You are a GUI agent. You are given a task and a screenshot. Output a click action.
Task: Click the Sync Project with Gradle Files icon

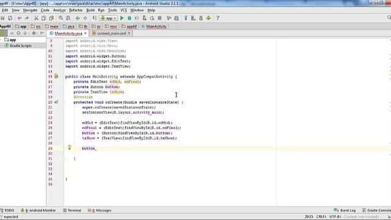point(186,18)
